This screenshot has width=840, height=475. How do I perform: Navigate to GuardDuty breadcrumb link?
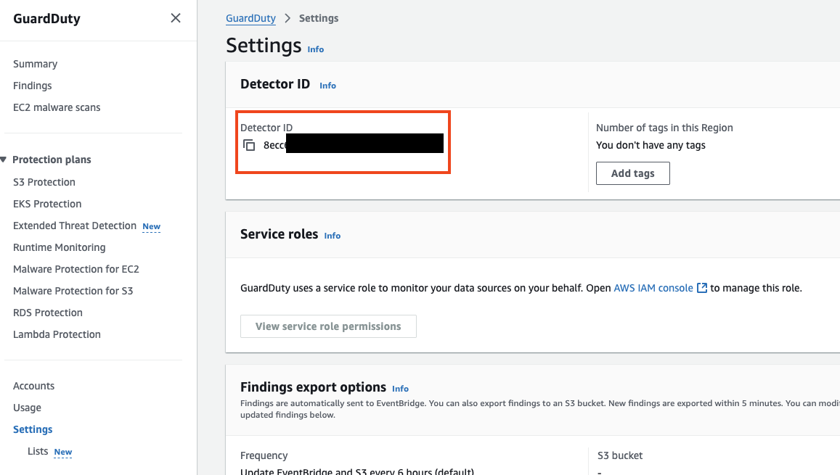click(x=250, y=18)
